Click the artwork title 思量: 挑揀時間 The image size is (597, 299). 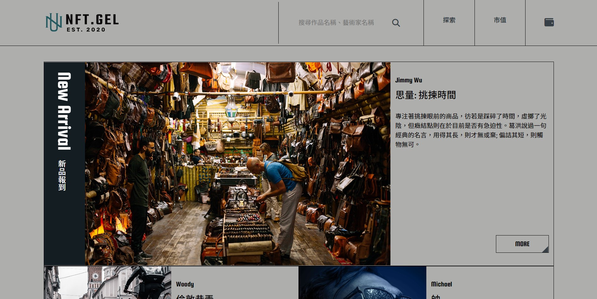point(425,95)
